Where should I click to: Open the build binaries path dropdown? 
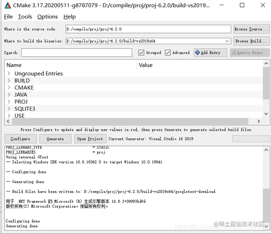[227, 41]
